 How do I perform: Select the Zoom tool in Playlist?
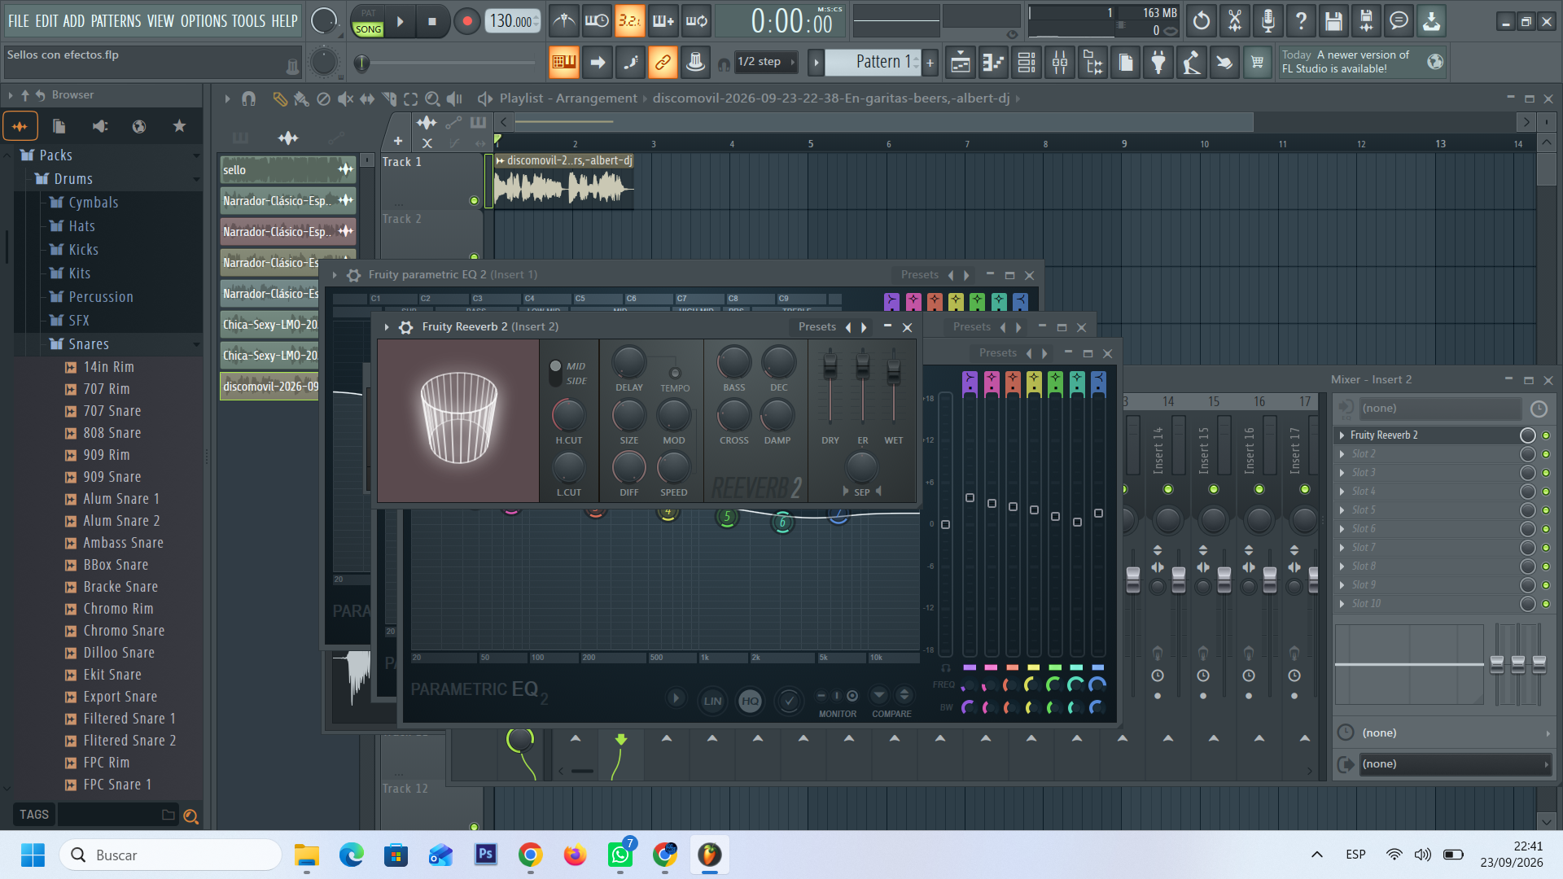tap(433, 98)
